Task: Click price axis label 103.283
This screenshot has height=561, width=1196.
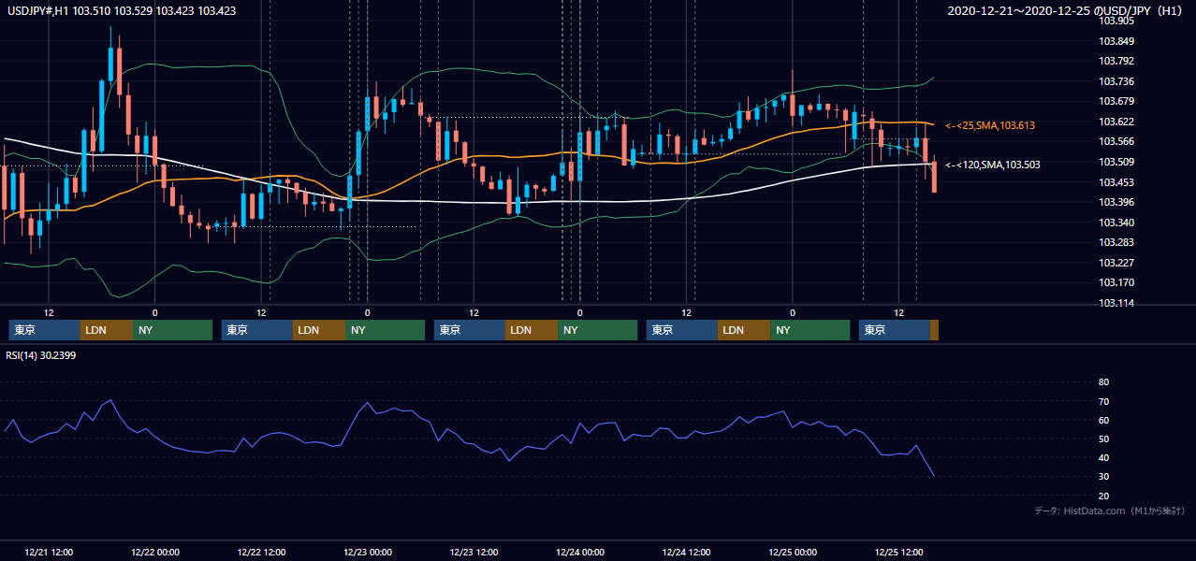Action: click(1116, 242)
